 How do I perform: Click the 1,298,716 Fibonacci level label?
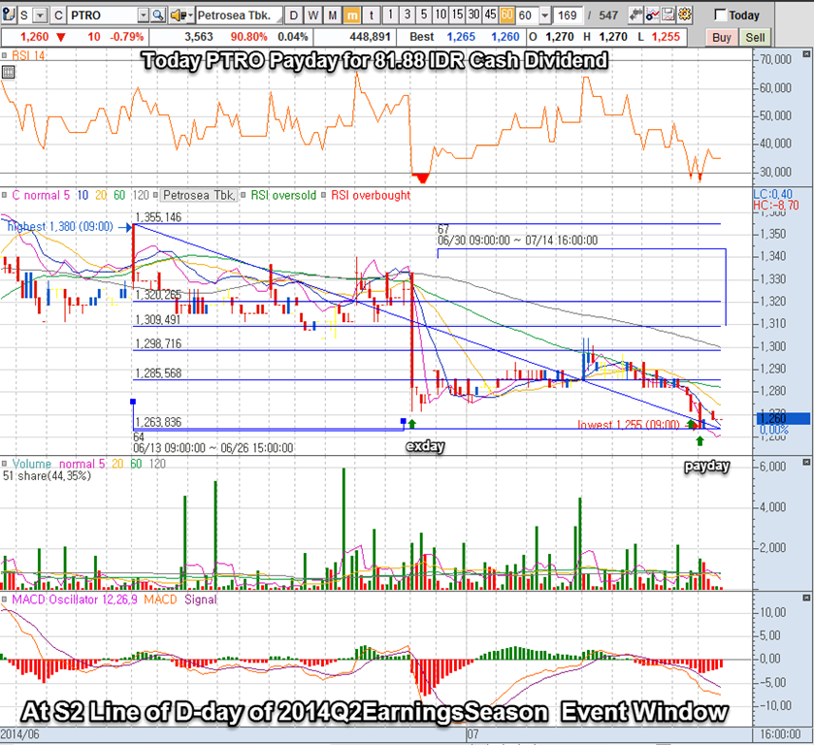click(158, 343)
